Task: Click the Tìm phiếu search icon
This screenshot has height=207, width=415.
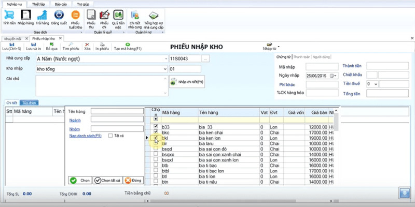Action: click(71, 45)
